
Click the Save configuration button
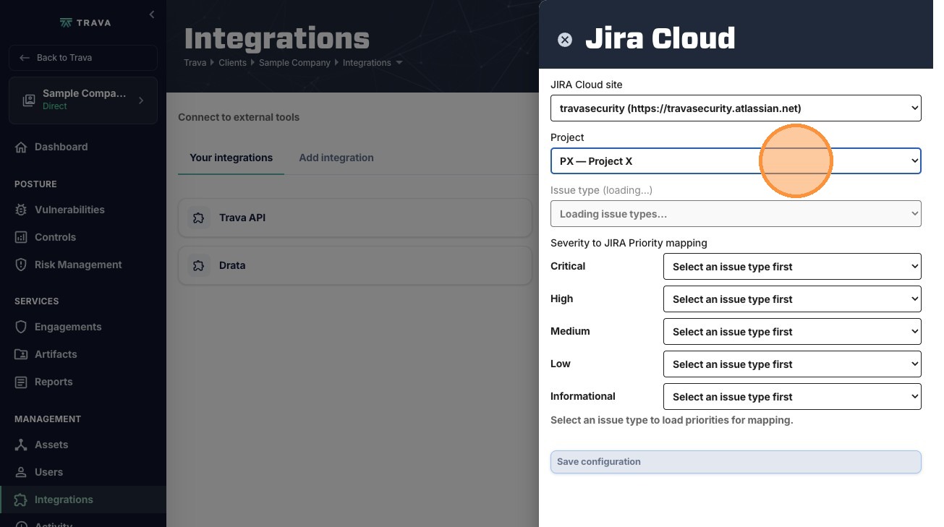tap(736, 462)
